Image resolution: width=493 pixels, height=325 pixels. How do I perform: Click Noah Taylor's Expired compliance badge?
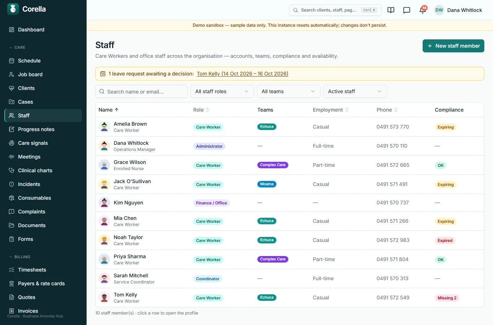pos(445,240)
